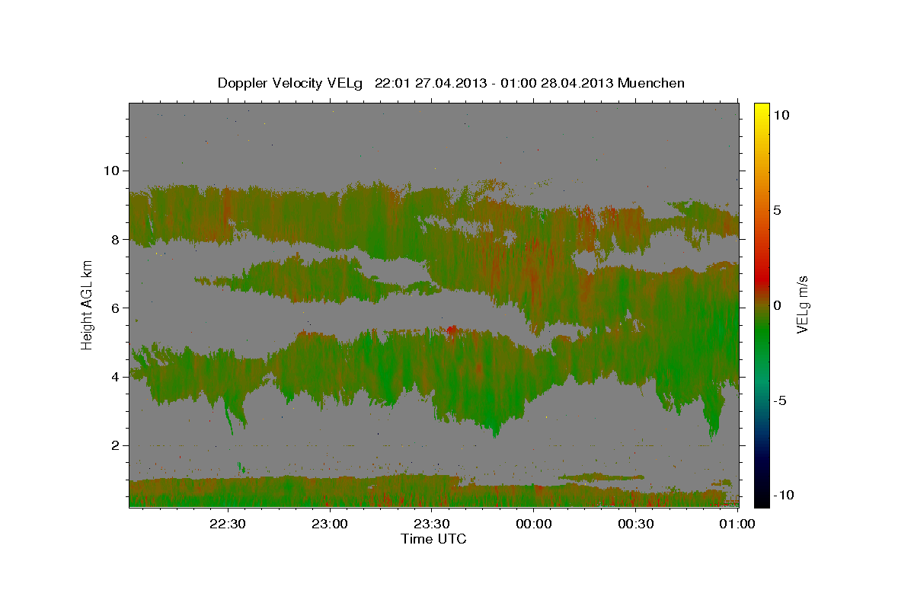Click the height tick label 6

pos(116,308)
